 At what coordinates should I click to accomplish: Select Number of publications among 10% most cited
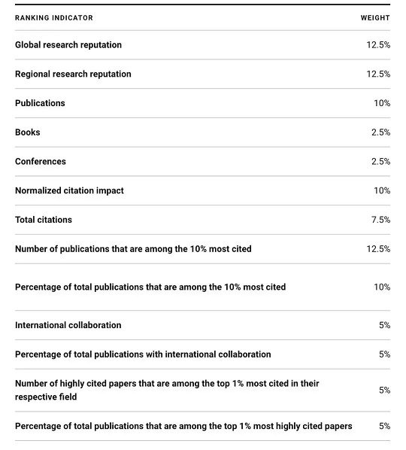[133, 249]
